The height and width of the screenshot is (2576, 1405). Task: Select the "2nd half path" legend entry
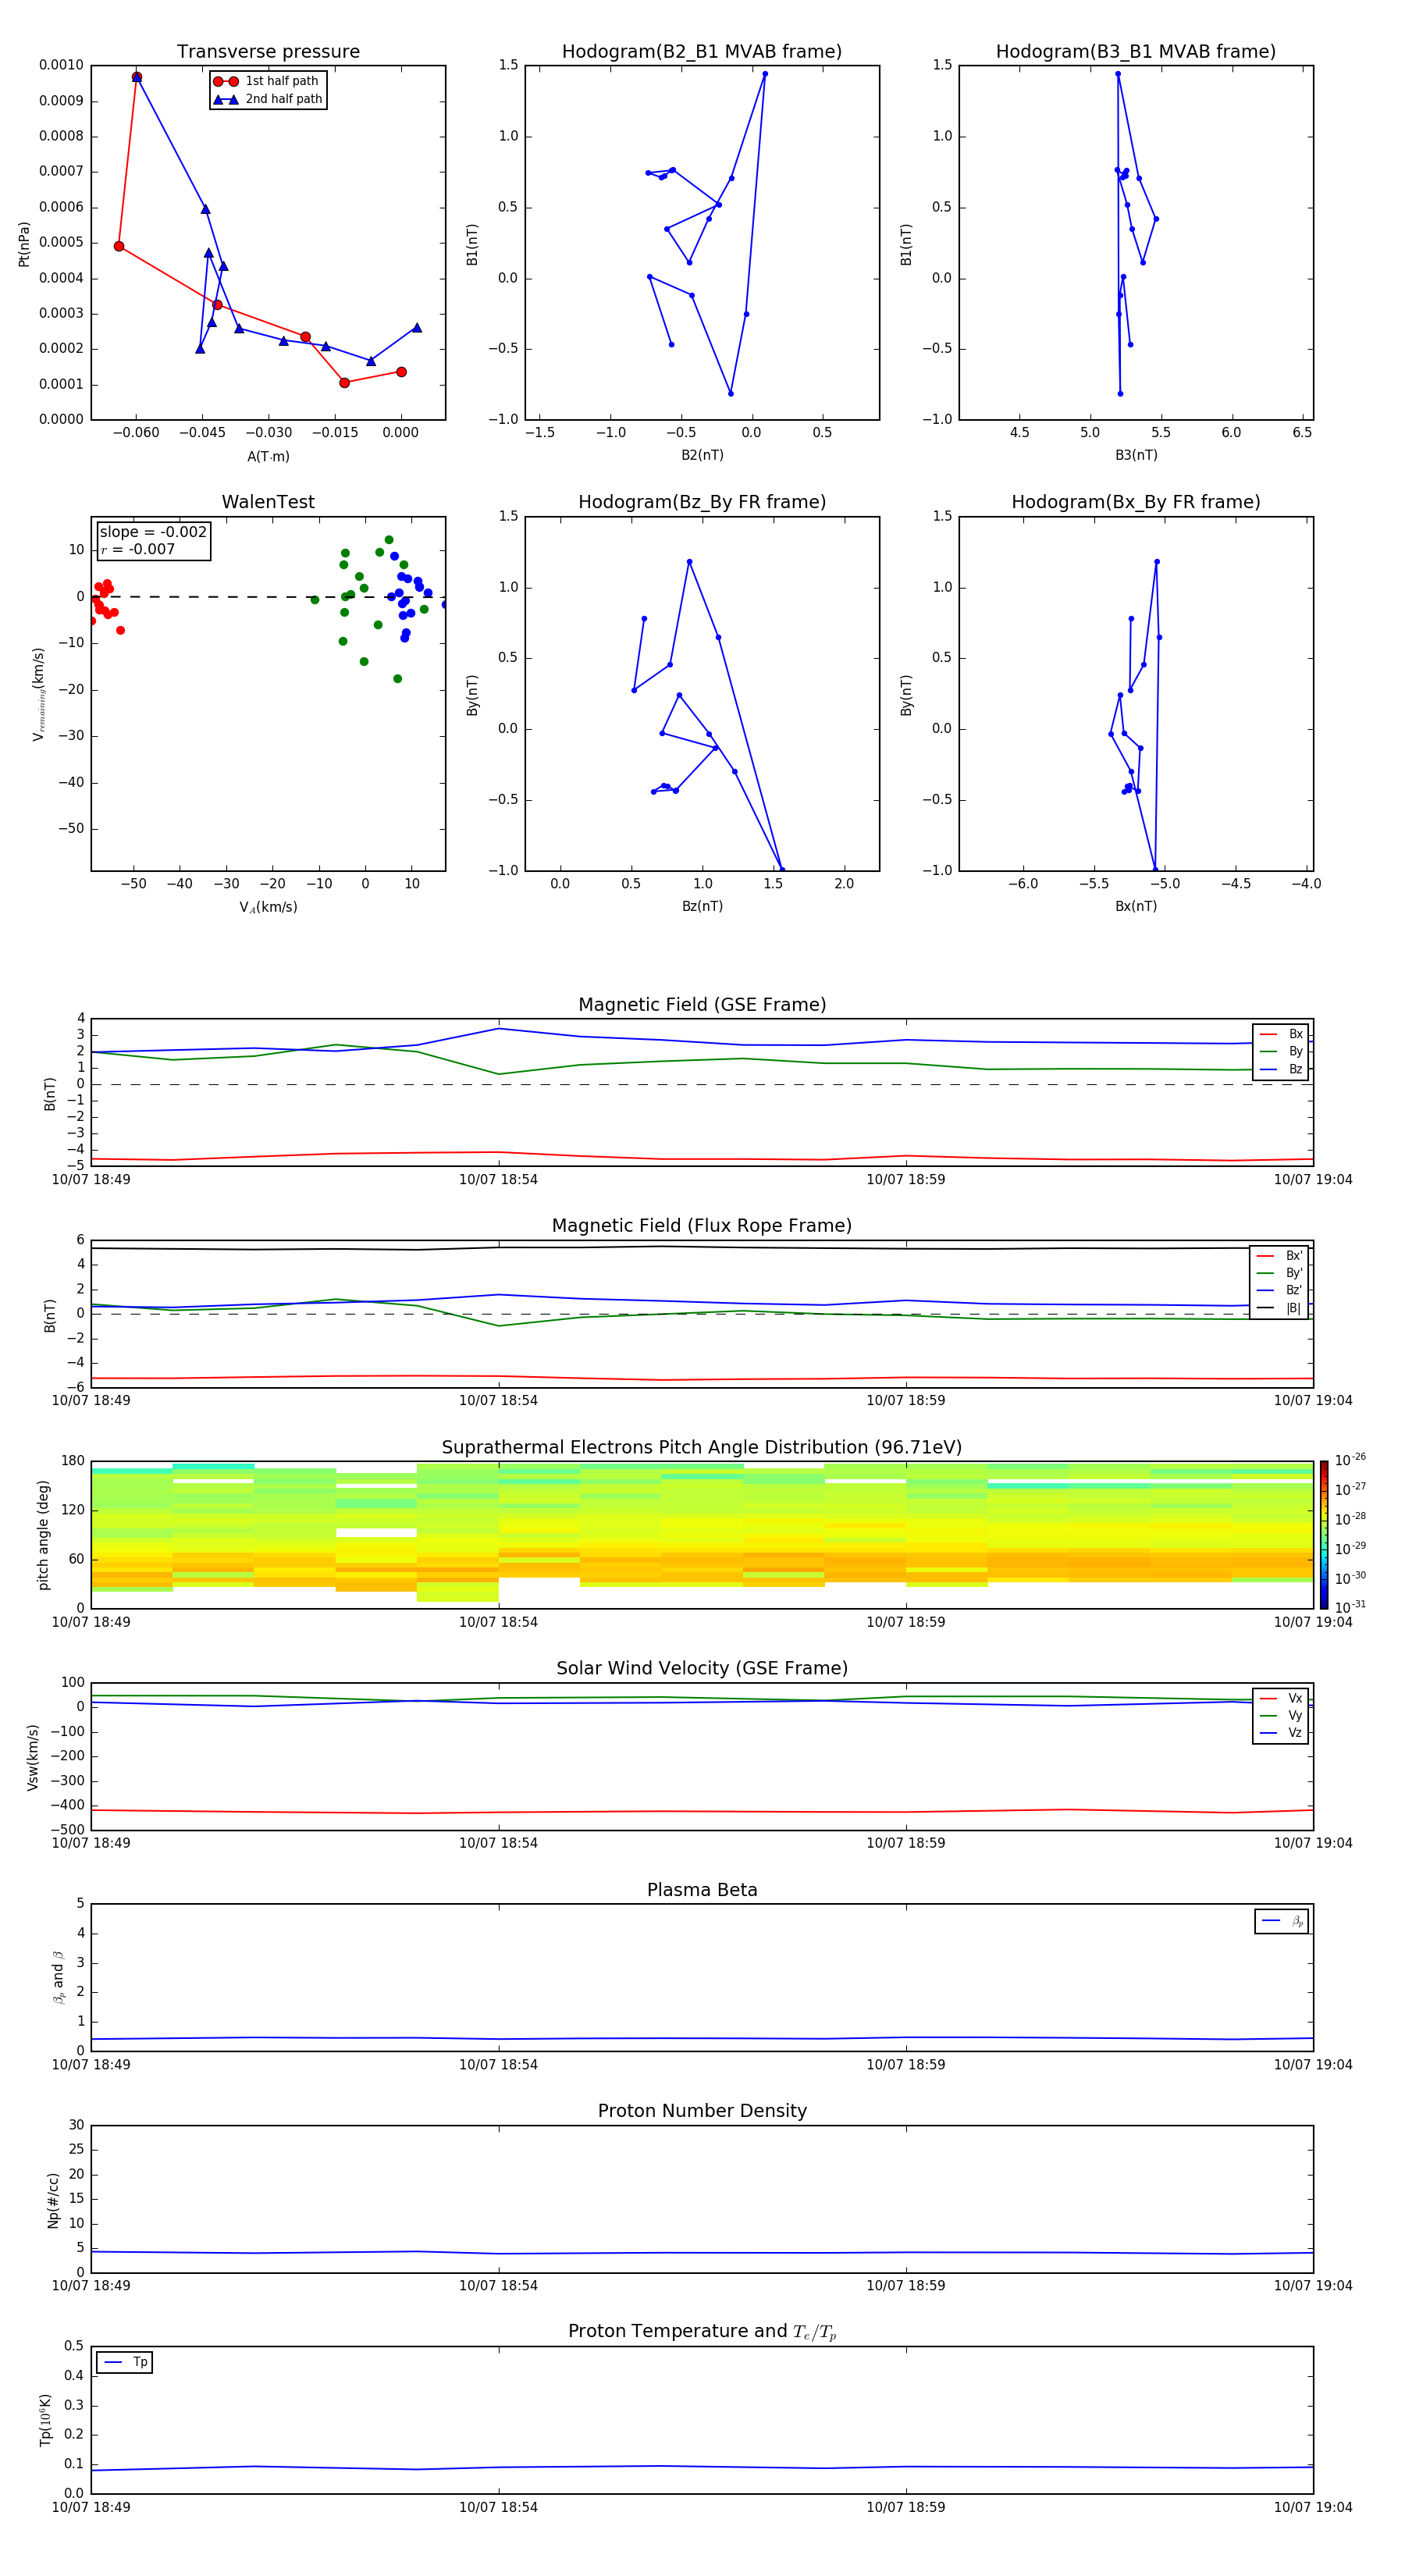(267, 99)
